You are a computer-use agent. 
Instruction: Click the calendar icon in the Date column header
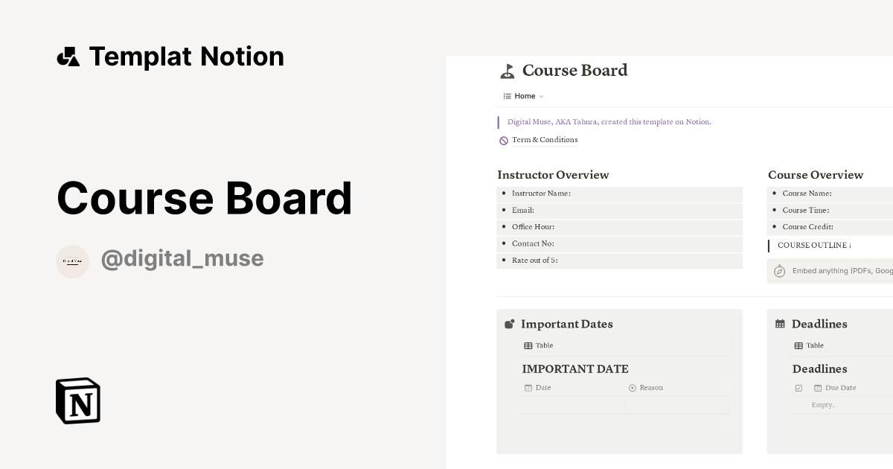point(528,387)
